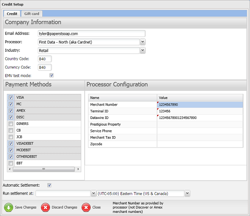The image size is (250, 216).
Task: Select the Merchant Number value cell
Action: pyautogui.click(x=200, y=104)
